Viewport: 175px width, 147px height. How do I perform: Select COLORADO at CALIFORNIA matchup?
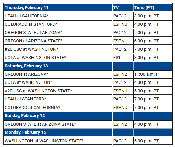coord(58,108)
